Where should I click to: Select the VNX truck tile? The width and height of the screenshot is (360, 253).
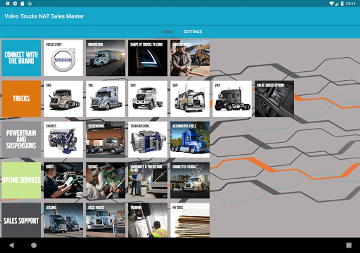pyautogui.click(x=232, y=99)
